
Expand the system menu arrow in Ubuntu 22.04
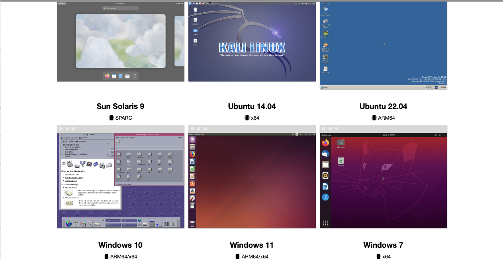click(444, 135)
